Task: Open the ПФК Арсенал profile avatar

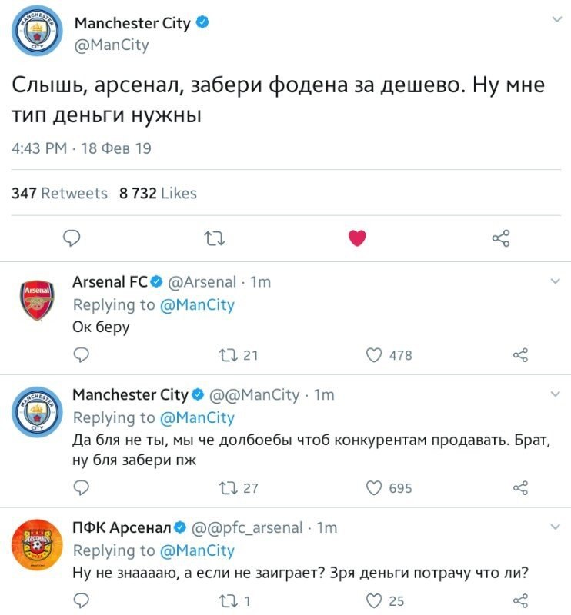Action: pyautogui.click(x=37, y=545)
